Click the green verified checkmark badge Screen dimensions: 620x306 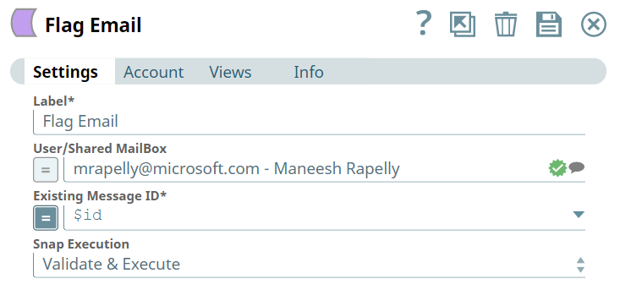557,168
